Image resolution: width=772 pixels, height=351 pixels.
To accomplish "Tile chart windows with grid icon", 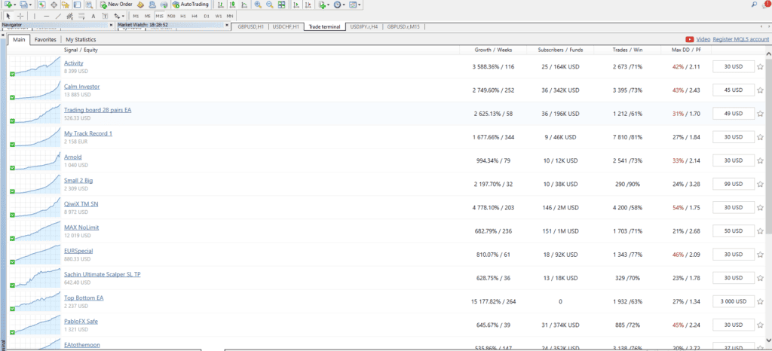I will click(282, 5).
